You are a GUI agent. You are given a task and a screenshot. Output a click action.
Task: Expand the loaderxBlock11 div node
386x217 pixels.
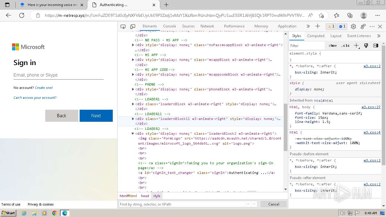(x=133, y=119)
